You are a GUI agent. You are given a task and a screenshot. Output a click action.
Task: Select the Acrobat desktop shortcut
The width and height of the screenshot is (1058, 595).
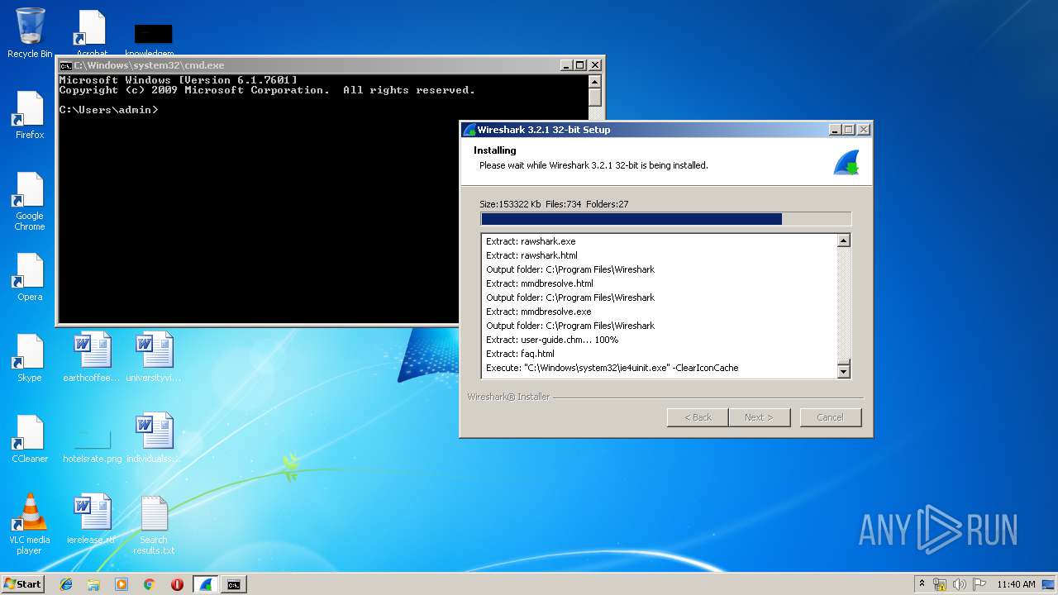92,33
